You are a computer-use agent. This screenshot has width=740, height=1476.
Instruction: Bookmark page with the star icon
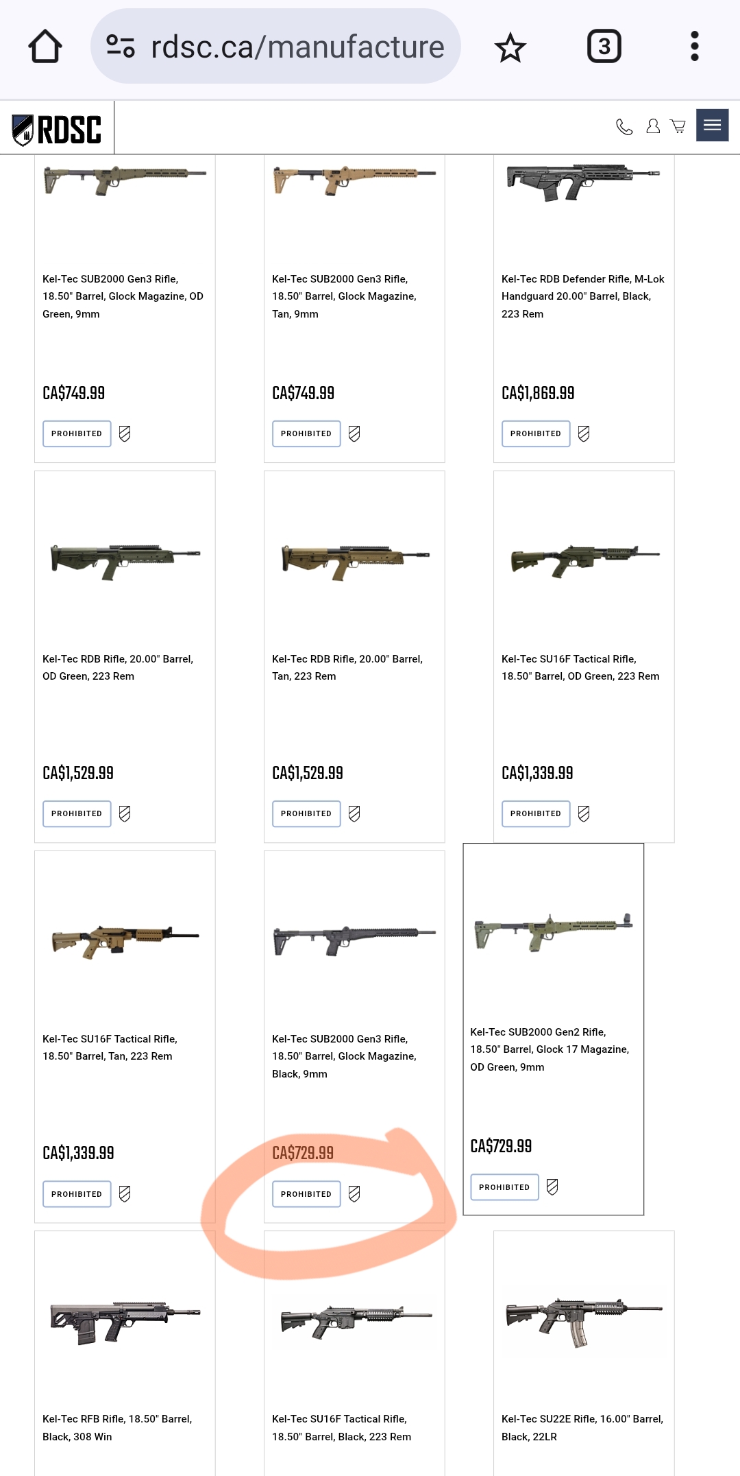coord(510,47)
